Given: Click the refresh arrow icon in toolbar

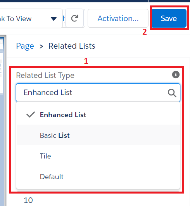Looking at the screenshot, I should (74, 18).
